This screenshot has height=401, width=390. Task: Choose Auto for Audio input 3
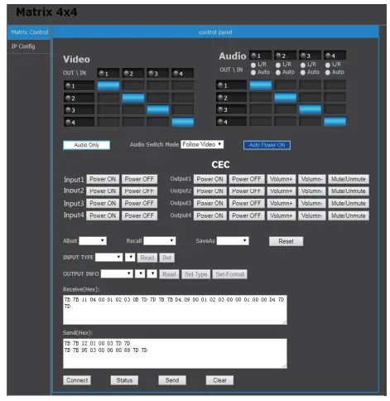tap(303, 73)
